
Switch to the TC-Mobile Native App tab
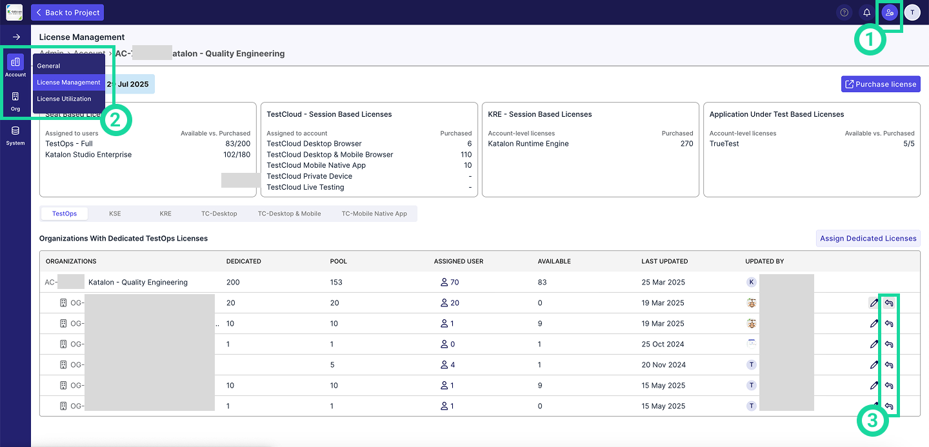pos(374,214)
